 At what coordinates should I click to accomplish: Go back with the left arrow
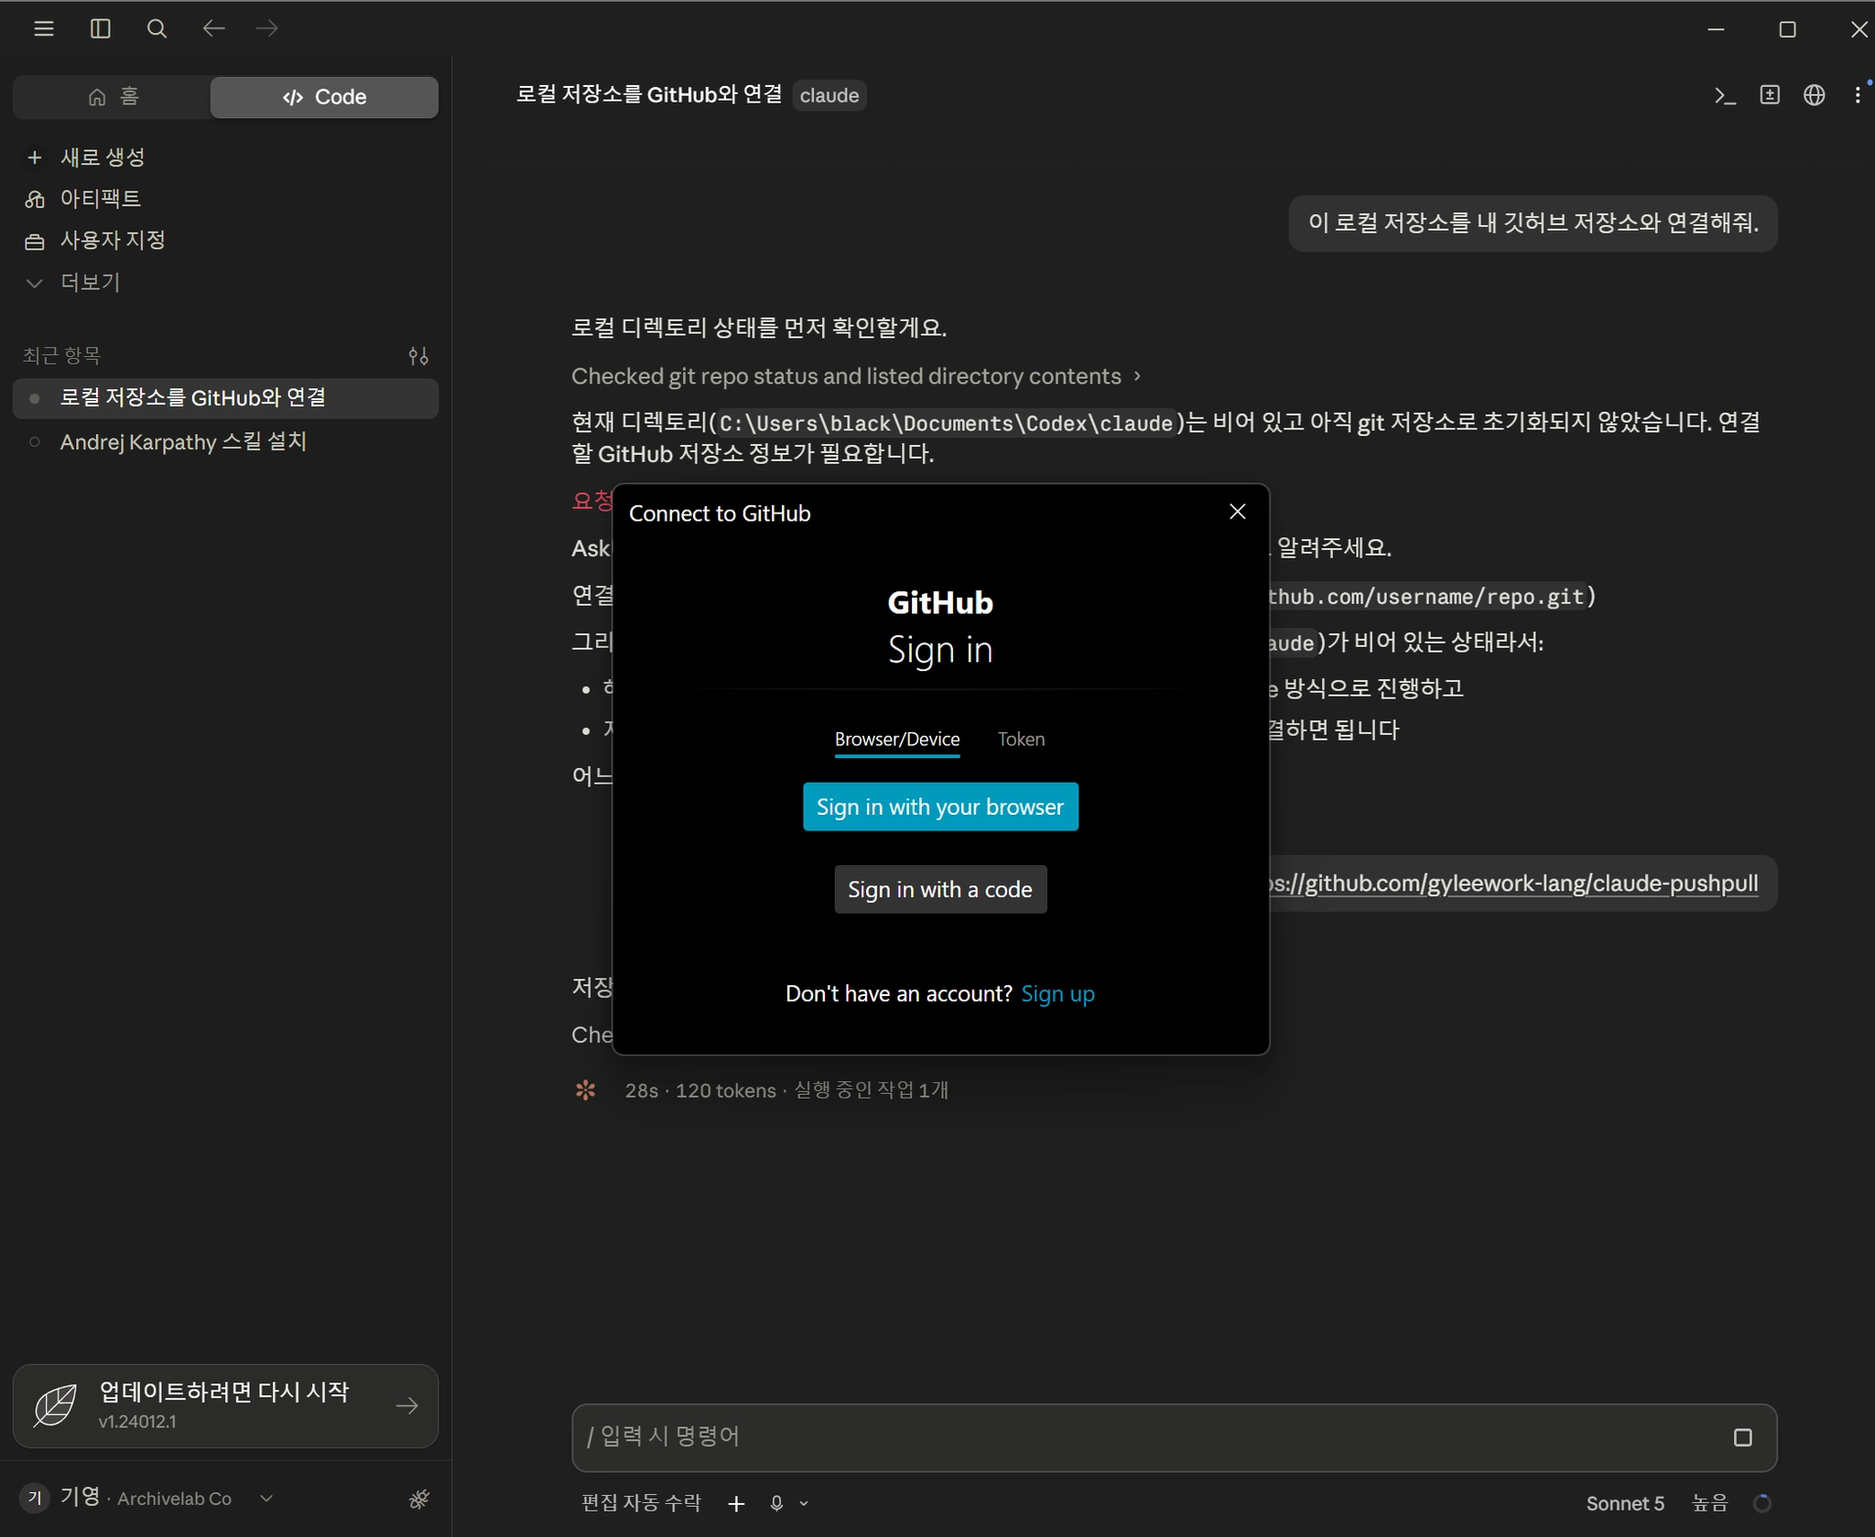213,29
